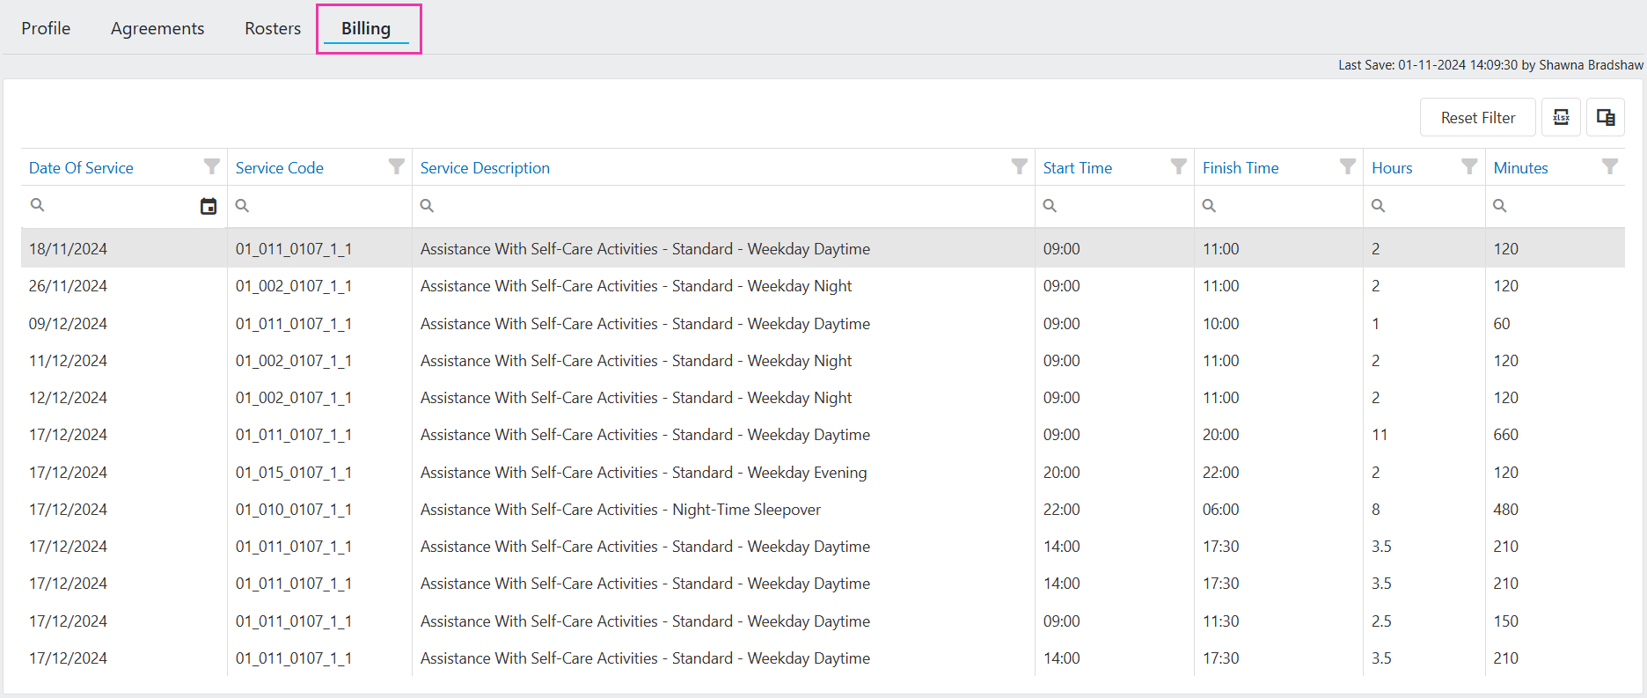The height and width of the screenshot is (698, 1647).
Task: Click the search icon under Start Time
Action: tap(1050, 205)
